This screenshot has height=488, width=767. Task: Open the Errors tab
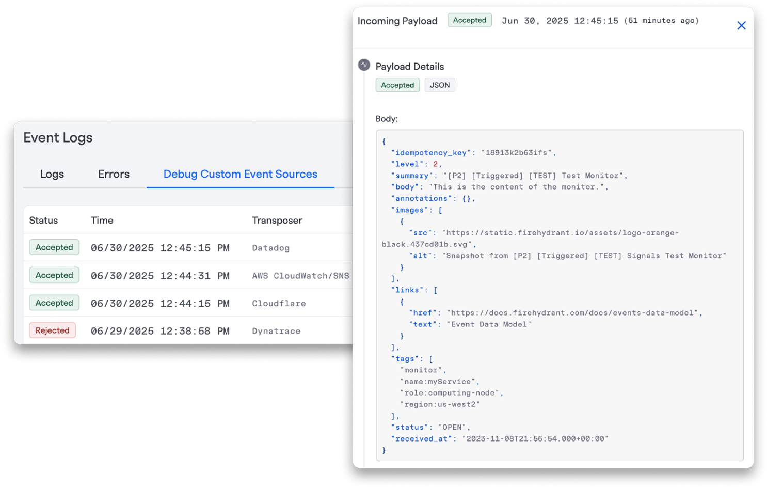(x=114, y=174)
